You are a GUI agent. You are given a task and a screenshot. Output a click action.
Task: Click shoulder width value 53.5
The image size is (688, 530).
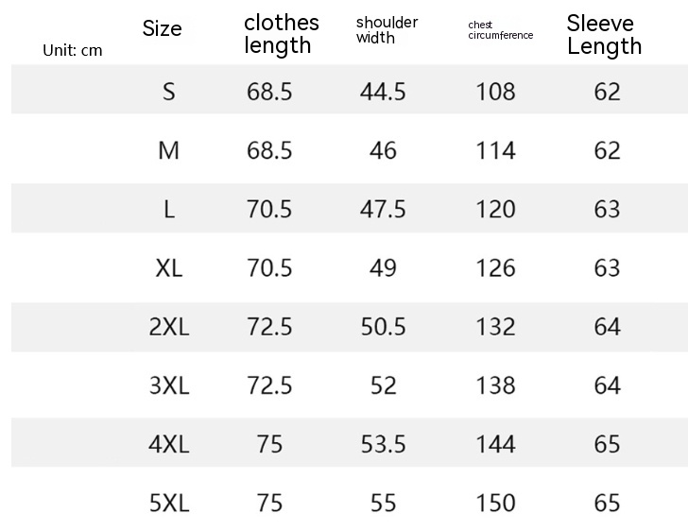click(x=383, y=444)
